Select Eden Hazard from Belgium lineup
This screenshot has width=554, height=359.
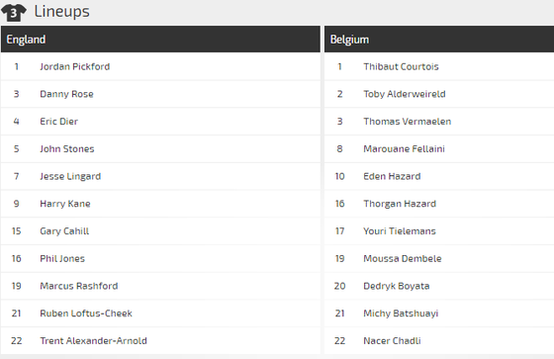(x=392, y=176)
